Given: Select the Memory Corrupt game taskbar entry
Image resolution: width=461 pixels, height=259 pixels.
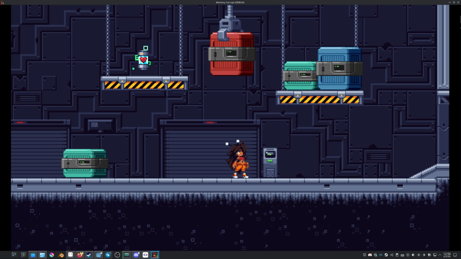Looking at the screenshot, I should [155, 255].
